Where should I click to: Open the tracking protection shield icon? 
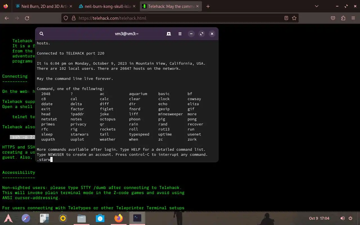pos(66,18)
